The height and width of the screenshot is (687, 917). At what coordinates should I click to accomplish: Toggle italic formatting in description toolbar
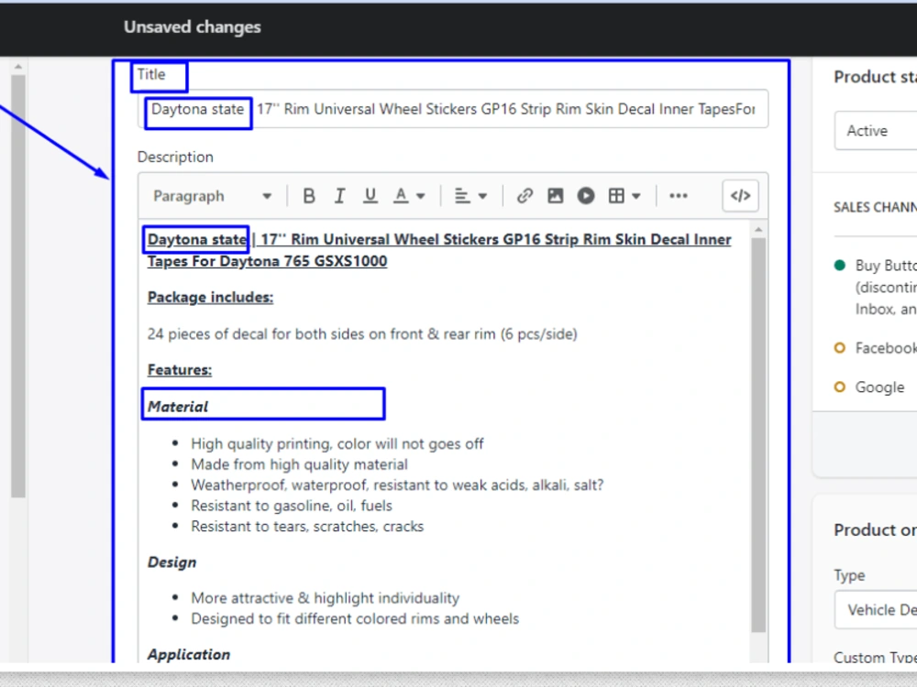click(x=339, y=196)
